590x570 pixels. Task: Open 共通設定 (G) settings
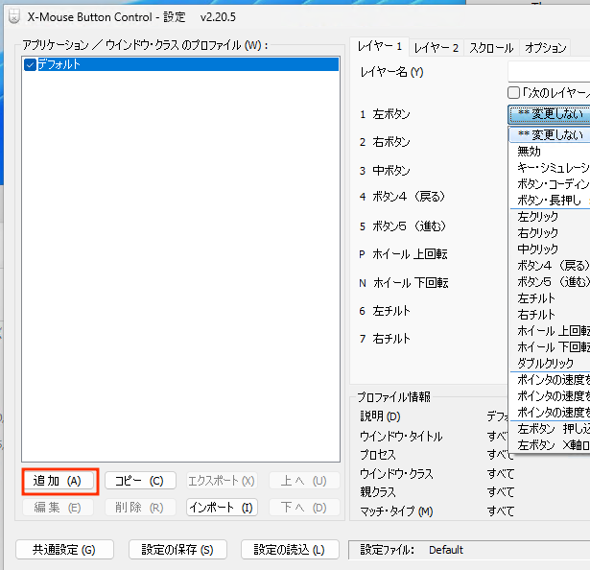[x=64, y=550]
